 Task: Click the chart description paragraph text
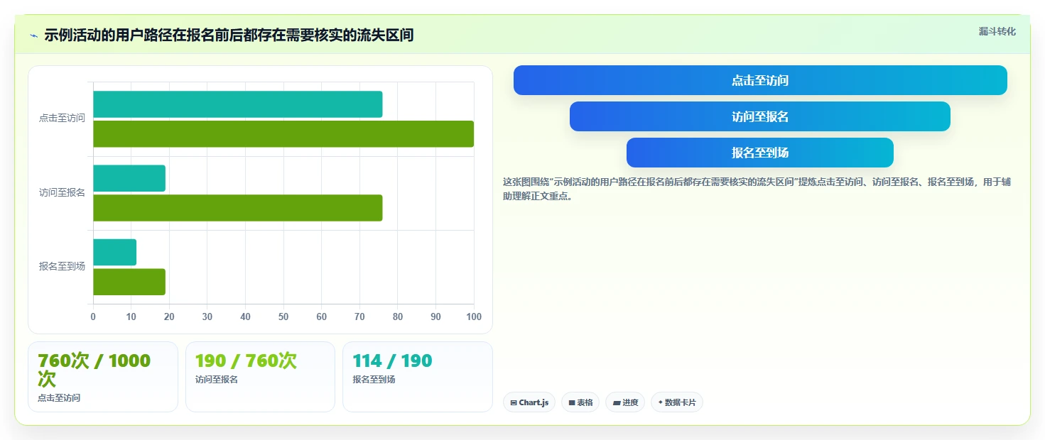pos(757,189)
